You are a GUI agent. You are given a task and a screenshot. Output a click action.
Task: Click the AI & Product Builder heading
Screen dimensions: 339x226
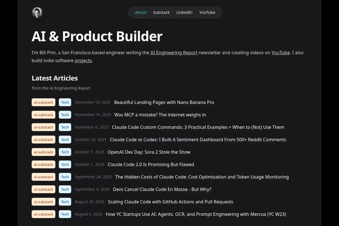pos(97,36)
